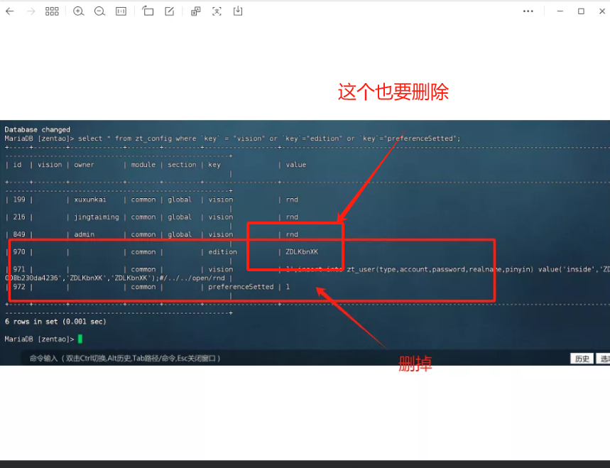Go forward with the right arrow icon

pos(31,11)
